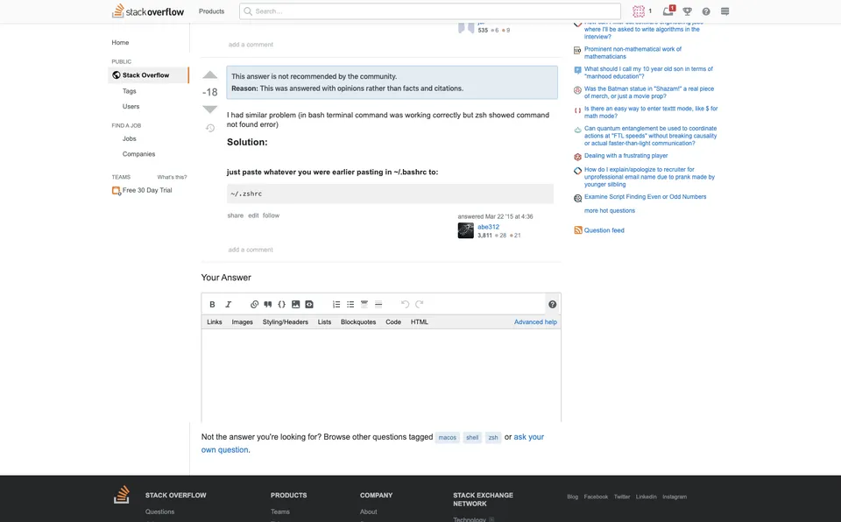Open editor help question mark icon
Screen dimensions: 841x522
[x=553, y=304]
